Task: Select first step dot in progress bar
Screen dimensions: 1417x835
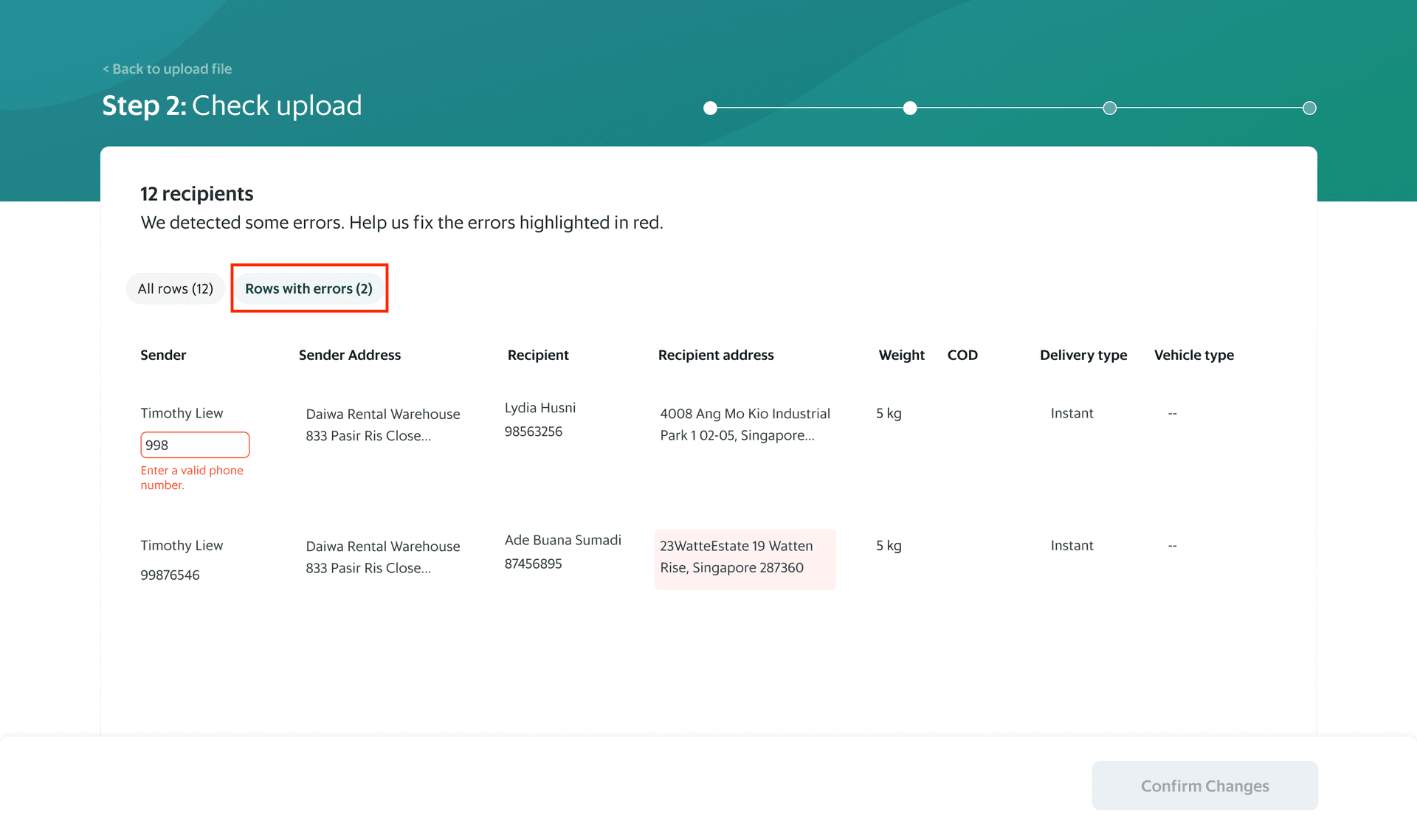Action: (x=710, y=108)
